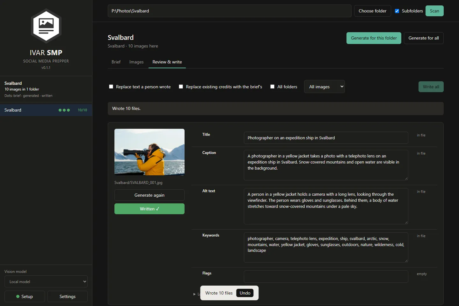Open the Images tab

(x=136, y=62)
